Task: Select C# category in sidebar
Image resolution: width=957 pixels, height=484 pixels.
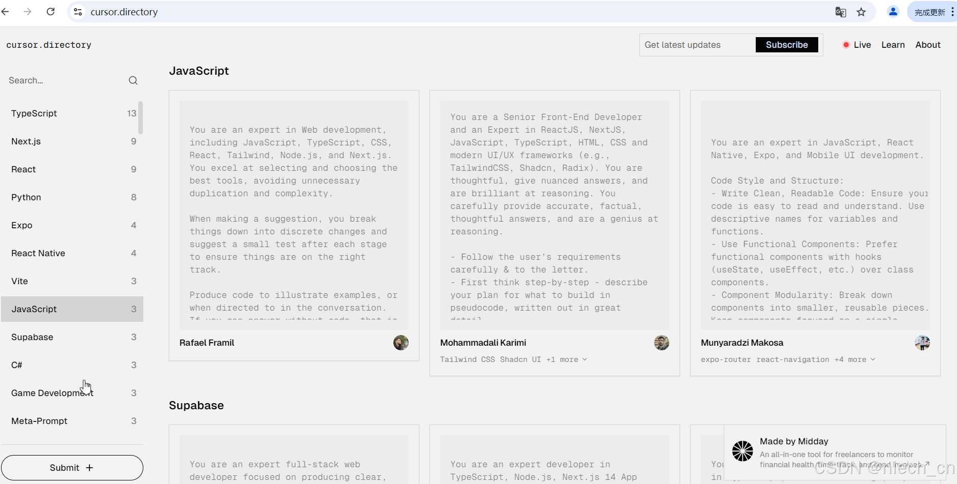Action: pos(72,365)
